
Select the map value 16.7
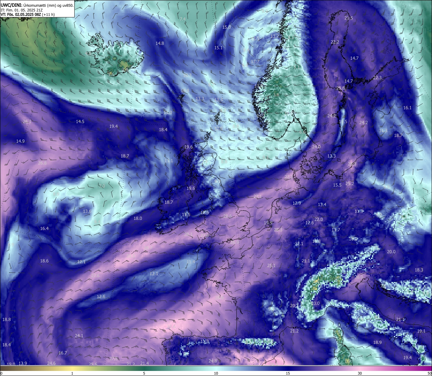(63, 353)
